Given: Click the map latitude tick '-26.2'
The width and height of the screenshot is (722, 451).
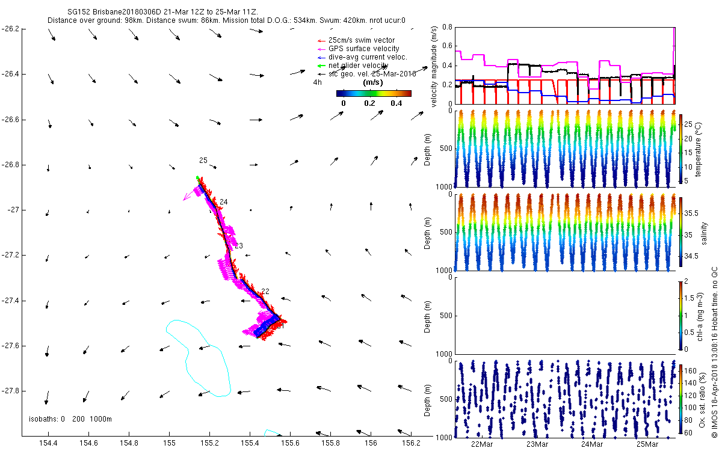Looking at the screenshot, I should pyautogui.click(x=10, y=29).
